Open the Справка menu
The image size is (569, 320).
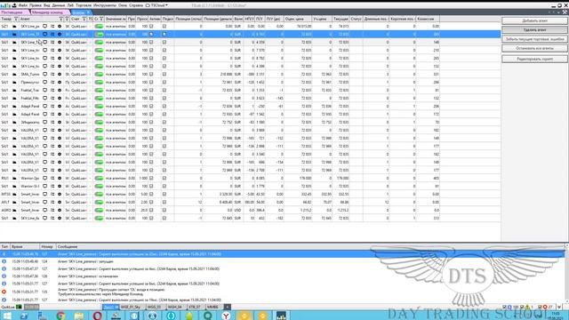click(x=136, y=5)
